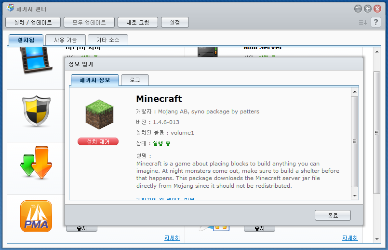This screenshot has width=388, height=250.
Task: Open the Media Server film strip icon
Action: click(36, 60)
